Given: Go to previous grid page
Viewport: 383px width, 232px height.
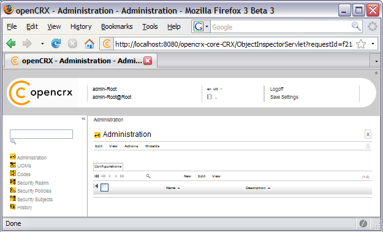Looking at the screenshot, I should tap(110, 176).
